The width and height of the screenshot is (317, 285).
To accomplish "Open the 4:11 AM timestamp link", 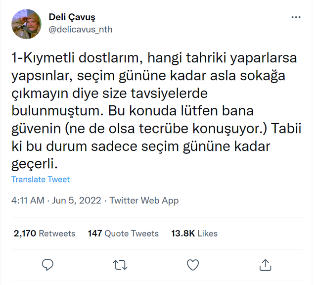I will point(26,201).
